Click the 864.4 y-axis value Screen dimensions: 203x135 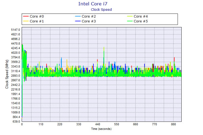click(x=16, y=117)
